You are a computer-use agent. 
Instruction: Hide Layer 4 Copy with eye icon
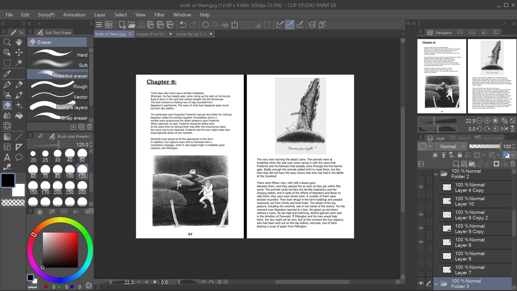point(421,188)
